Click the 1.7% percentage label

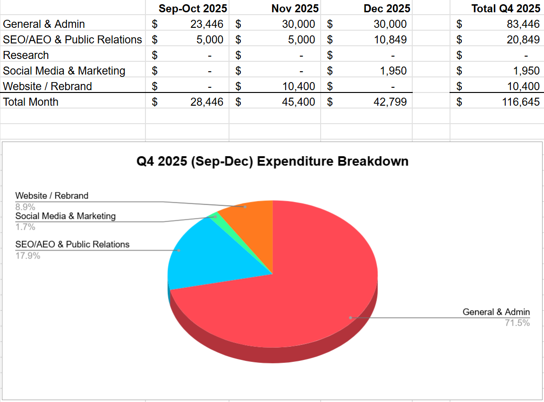25,227
